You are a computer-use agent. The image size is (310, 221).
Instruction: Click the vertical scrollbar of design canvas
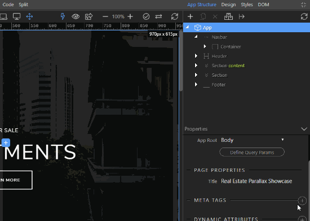181,62
